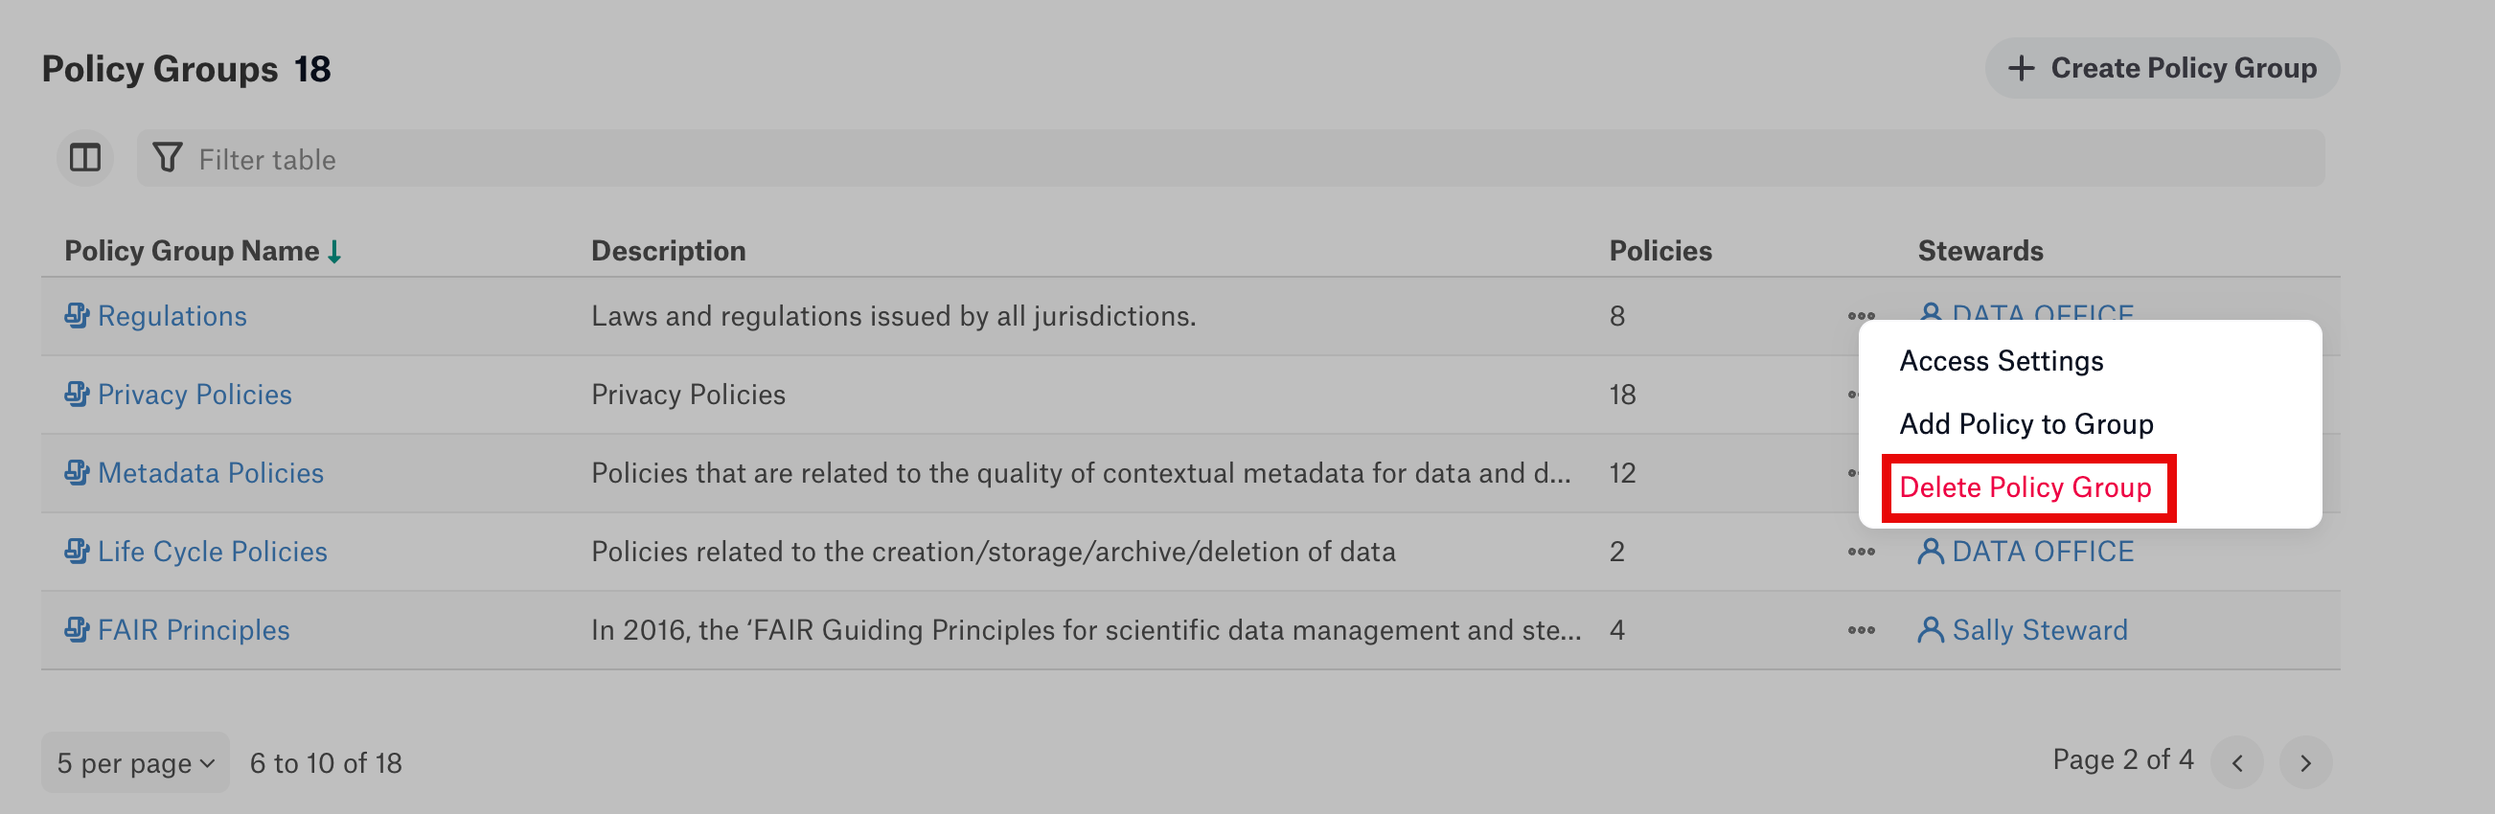Screen dimensions: 2495x814
Task: Click the Create Policy Group button
Action: 2162,68
